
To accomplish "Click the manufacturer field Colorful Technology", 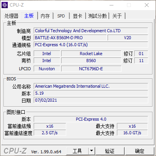I will point(91,31).
